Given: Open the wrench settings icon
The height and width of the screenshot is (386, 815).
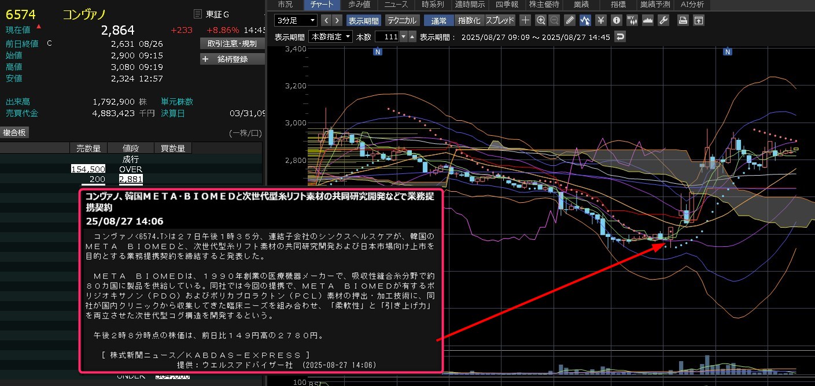Looking at the screenshot, I should 663,20.
